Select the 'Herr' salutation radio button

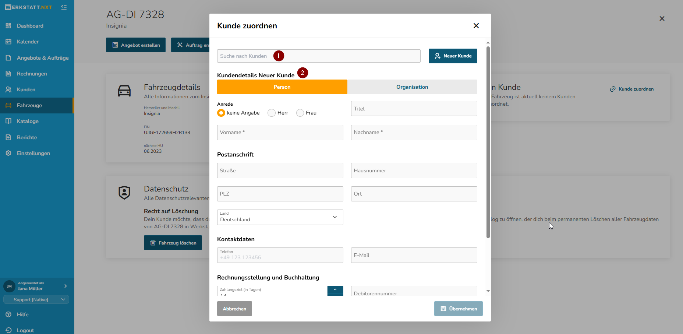click(272, 113)
